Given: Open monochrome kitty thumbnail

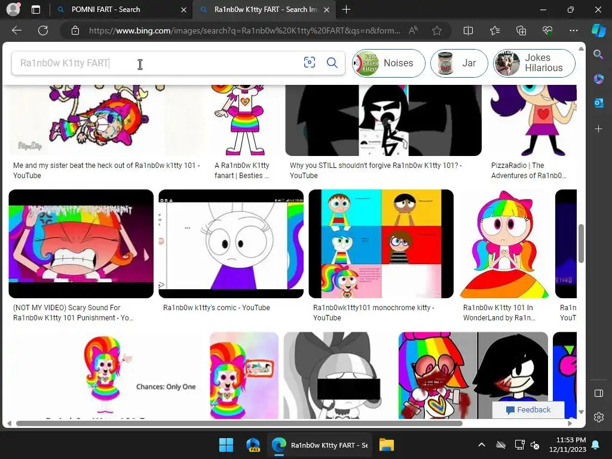Looking at the screenshot, I should (x=381, y=244).
